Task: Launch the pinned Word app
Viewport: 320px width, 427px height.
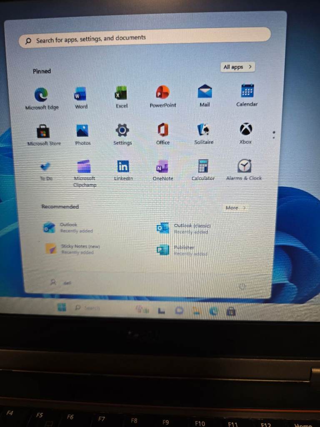Action: tap(81, 98)
